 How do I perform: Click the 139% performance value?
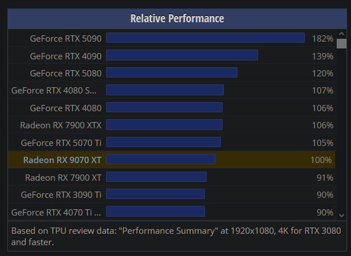tap(322, 56)
